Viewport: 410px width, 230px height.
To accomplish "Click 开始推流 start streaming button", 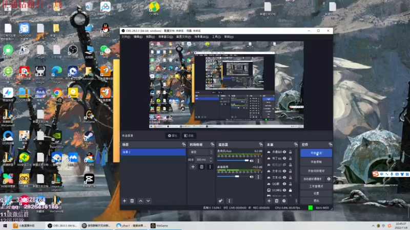I will tap(316, 153).
